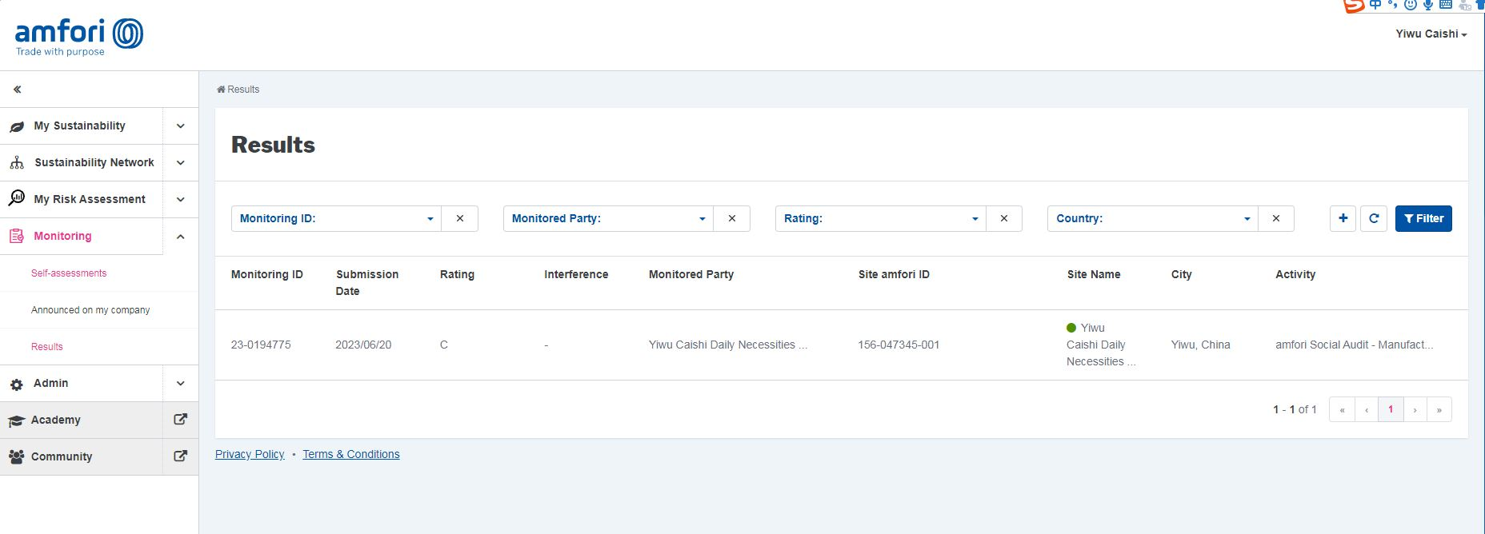Click the refresh results icon

click(x=1374, y=218)
